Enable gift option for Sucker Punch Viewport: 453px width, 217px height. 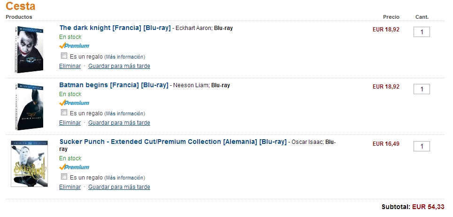tap(64, 177)
